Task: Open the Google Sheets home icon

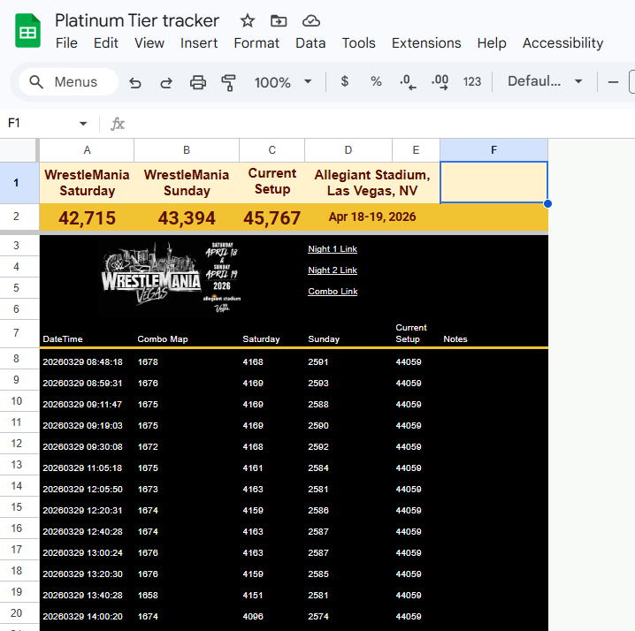Action: (27, 31)
